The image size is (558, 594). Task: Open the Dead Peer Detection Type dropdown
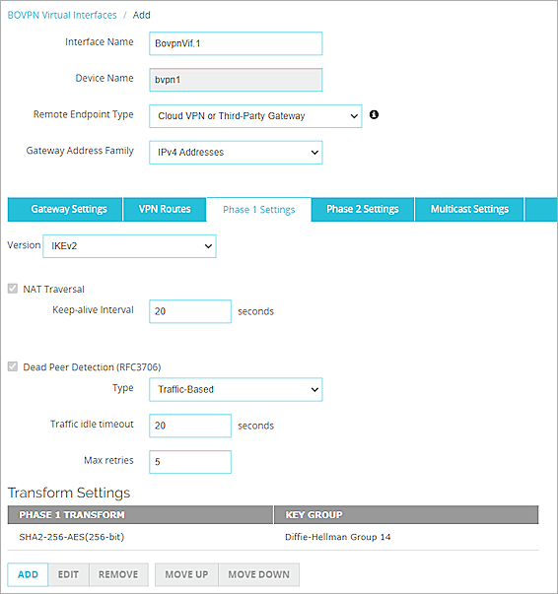click(236, 389)
